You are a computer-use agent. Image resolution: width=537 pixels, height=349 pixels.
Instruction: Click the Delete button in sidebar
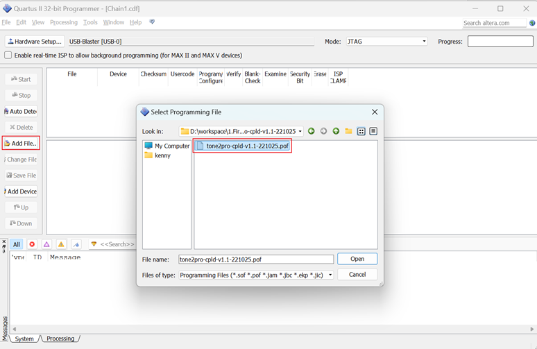click(x=21, y=128)
